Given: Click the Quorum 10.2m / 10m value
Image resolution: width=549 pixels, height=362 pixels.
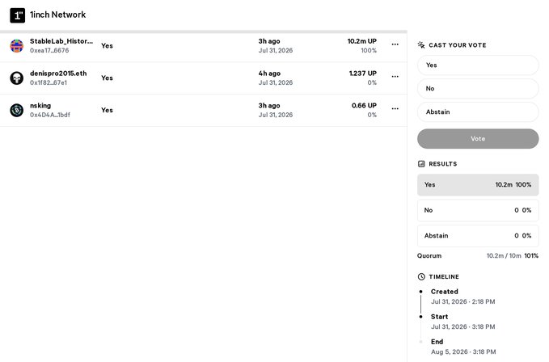Looking at the screenshot, I should tap(504, 255).
